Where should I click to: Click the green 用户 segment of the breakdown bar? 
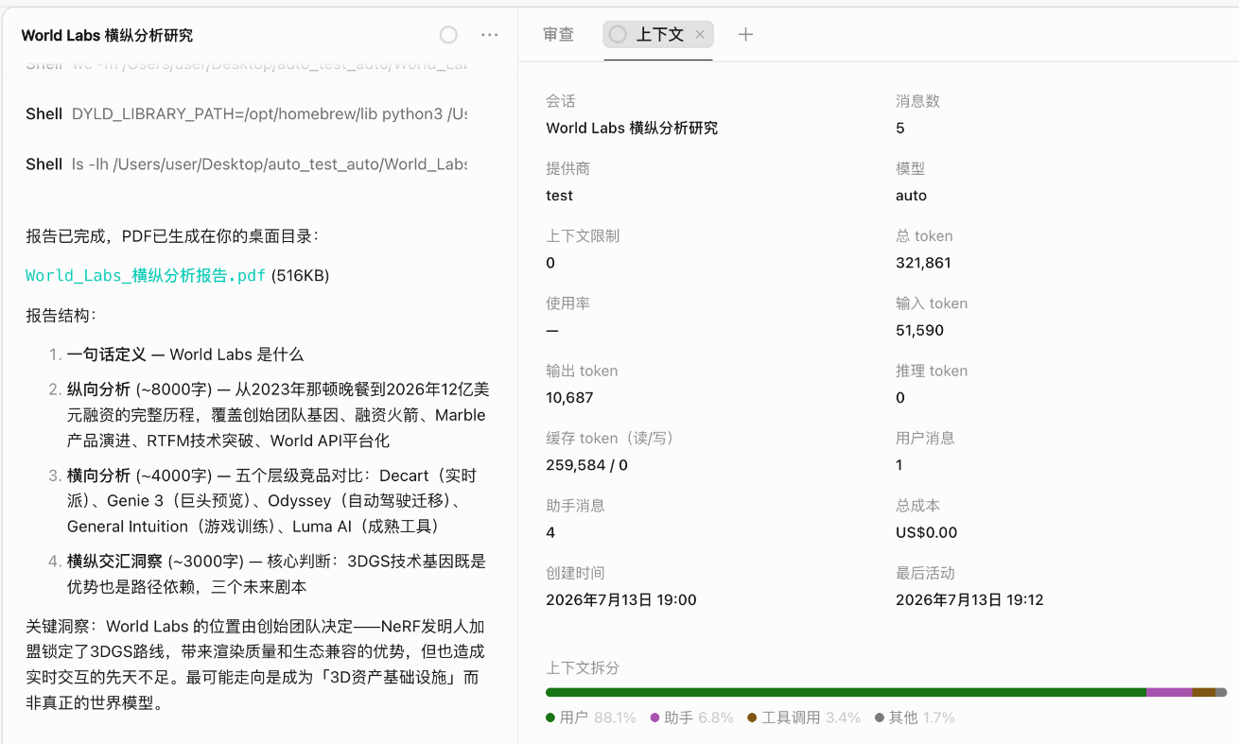pos(846,692)
